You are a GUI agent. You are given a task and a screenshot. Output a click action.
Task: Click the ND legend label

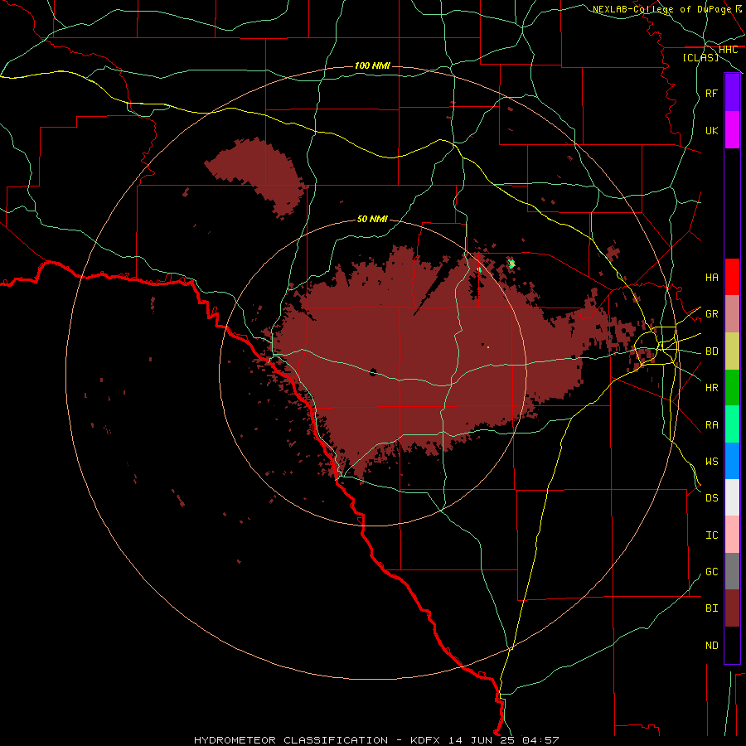pos(712,645)
